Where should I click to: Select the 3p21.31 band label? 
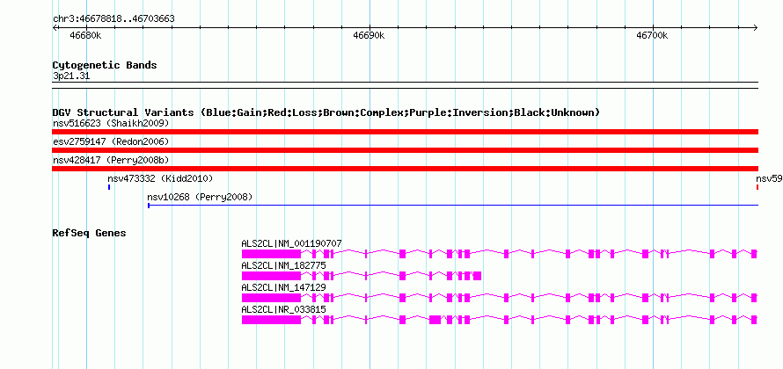tap(71, 76)
